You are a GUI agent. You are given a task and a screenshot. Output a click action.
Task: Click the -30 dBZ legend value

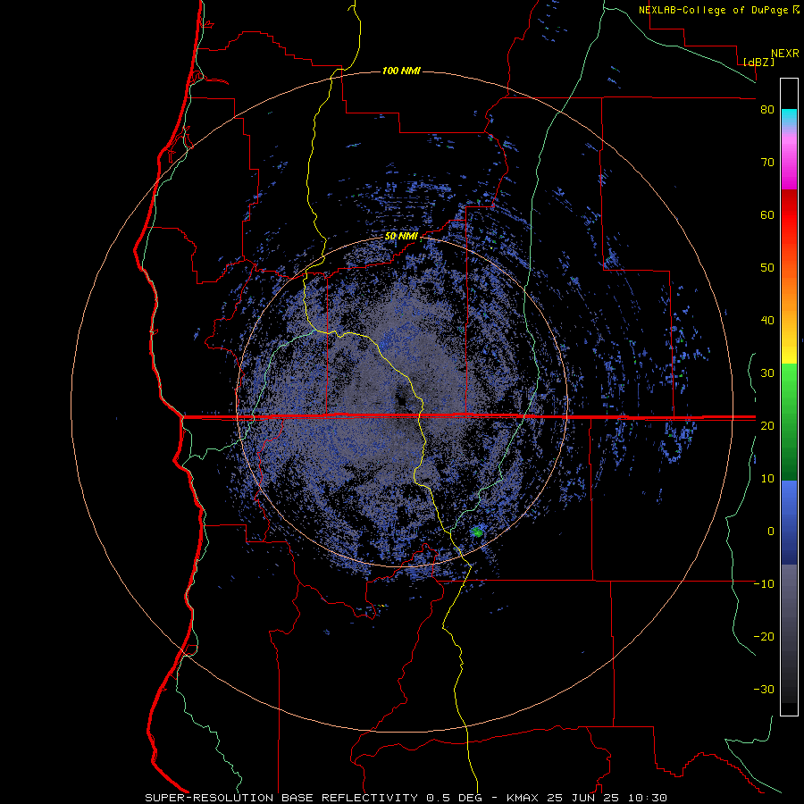pos(764,689)
